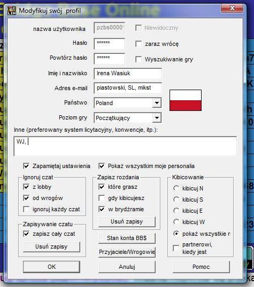Viewport: 254px width, 287px height.
Task: Click Usuń zapisy under Zapisz rozdania
Action: click(127, 222)
